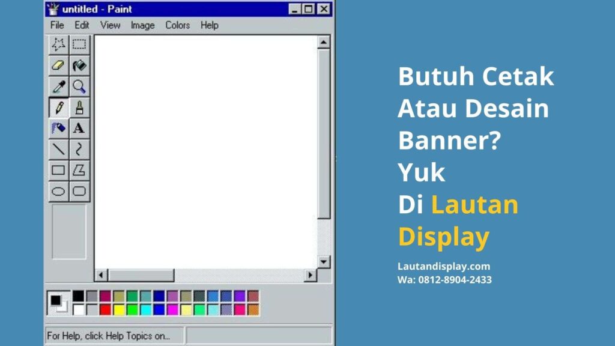Select the Polygon tool
Image resolution: width=615 pixels, height=346 pixels.
point(79,170)
